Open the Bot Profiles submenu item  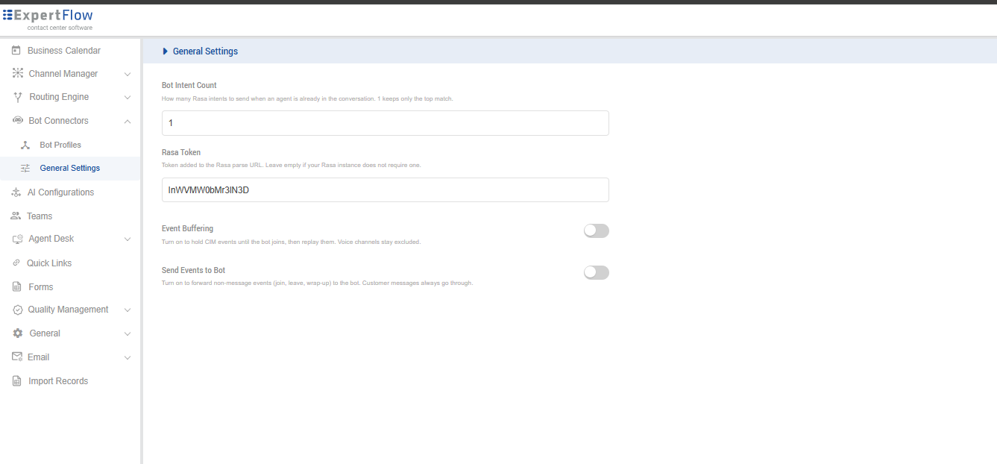tap(60, 145)
